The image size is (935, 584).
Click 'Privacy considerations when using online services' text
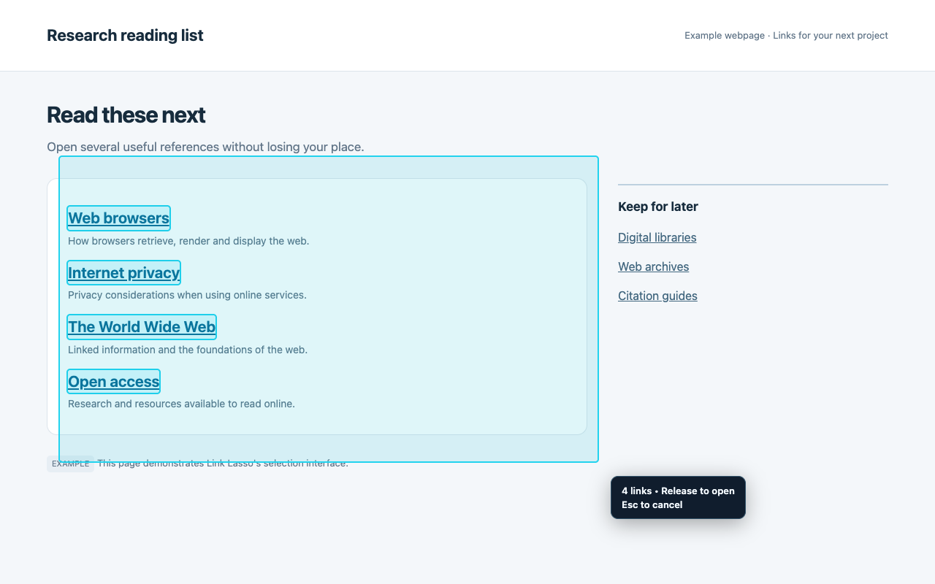(x=187, y=295)
